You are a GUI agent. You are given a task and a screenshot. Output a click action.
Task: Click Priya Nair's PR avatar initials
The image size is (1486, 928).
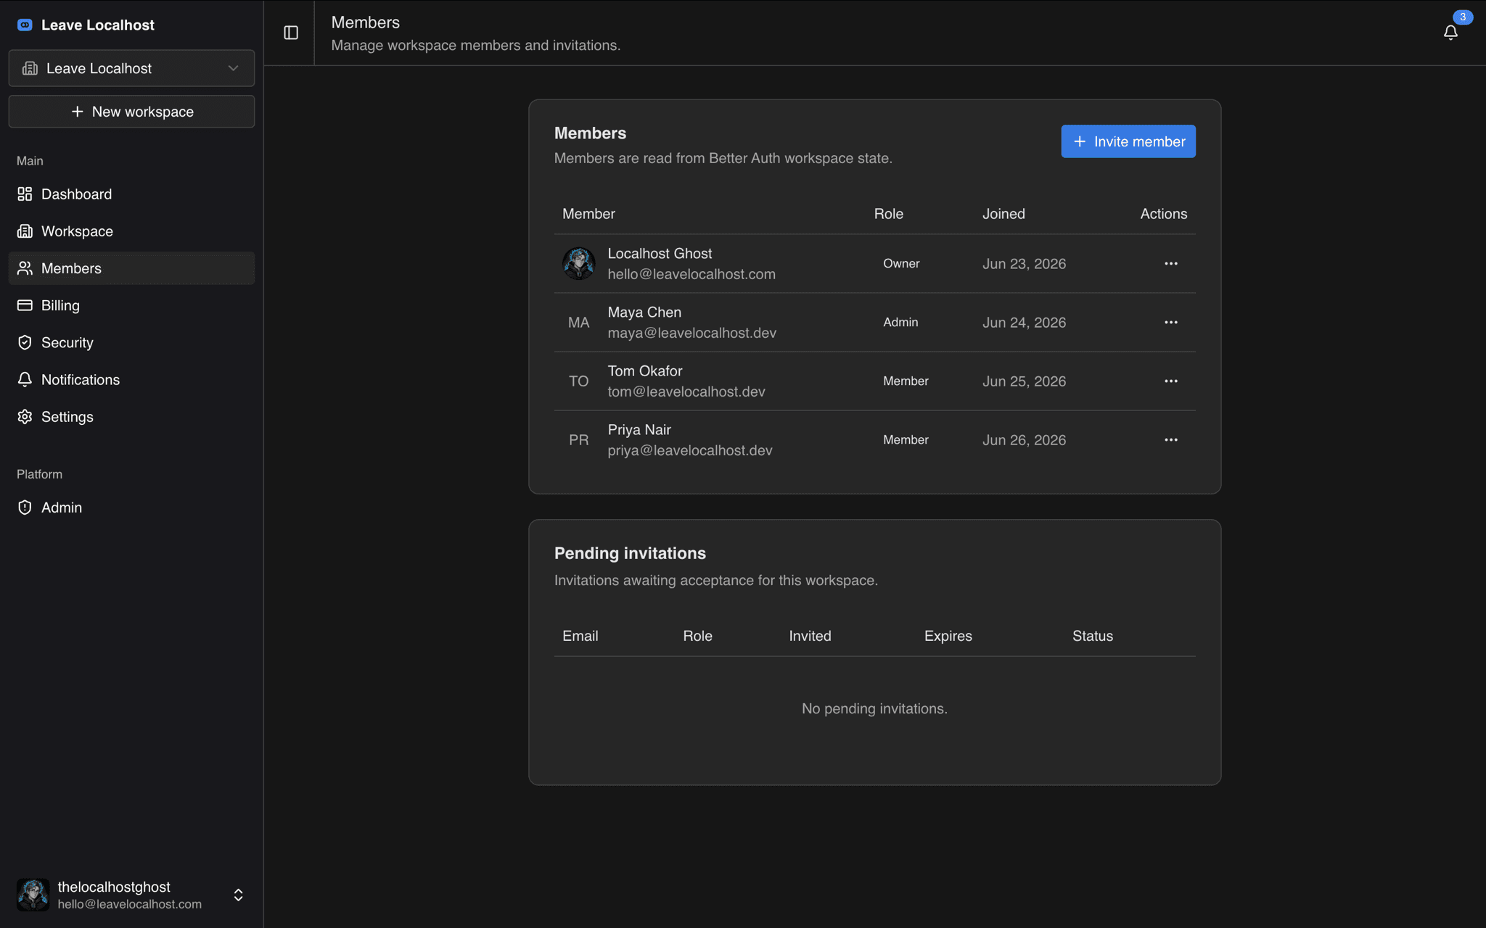(x=578, y=439)
